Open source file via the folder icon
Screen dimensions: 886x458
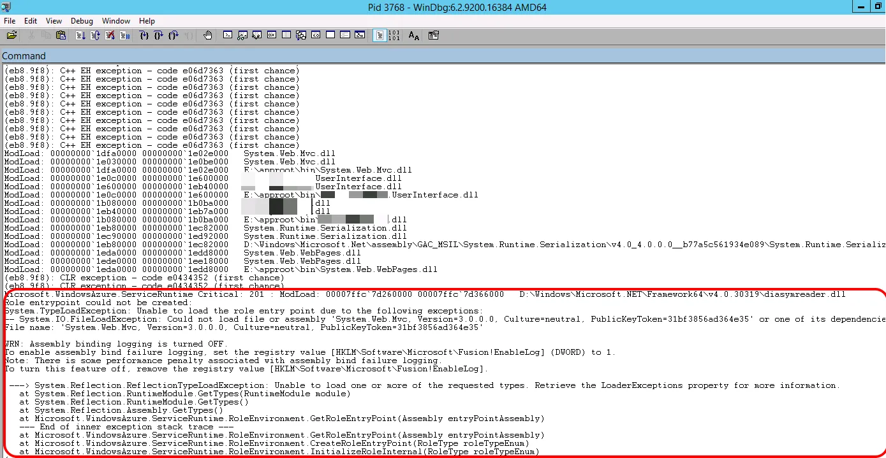[x=11, y=36]
